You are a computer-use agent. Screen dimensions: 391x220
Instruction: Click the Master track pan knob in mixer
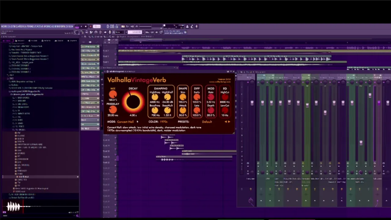pos(252,82)
